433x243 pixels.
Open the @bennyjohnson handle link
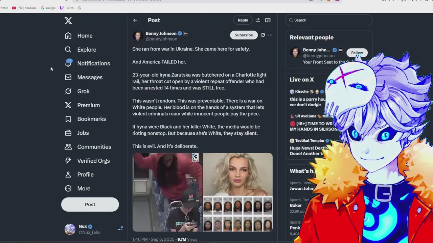click(x=161, y=39)
